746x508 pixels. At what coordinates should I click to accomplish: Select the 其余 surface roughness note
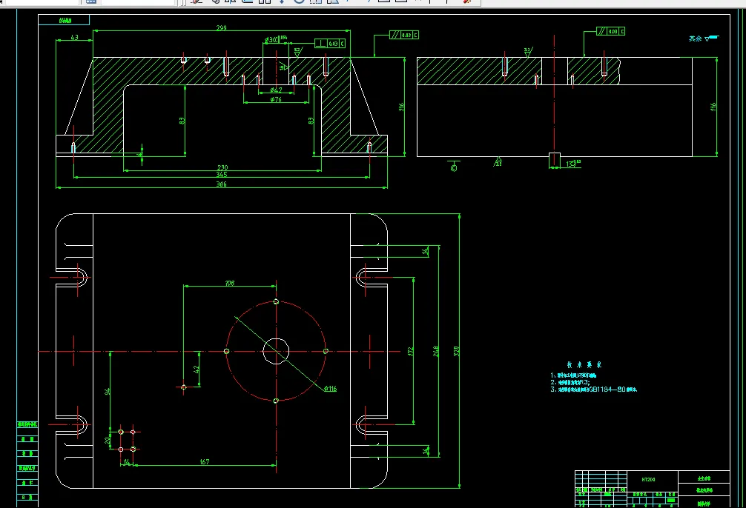point(704,39)
